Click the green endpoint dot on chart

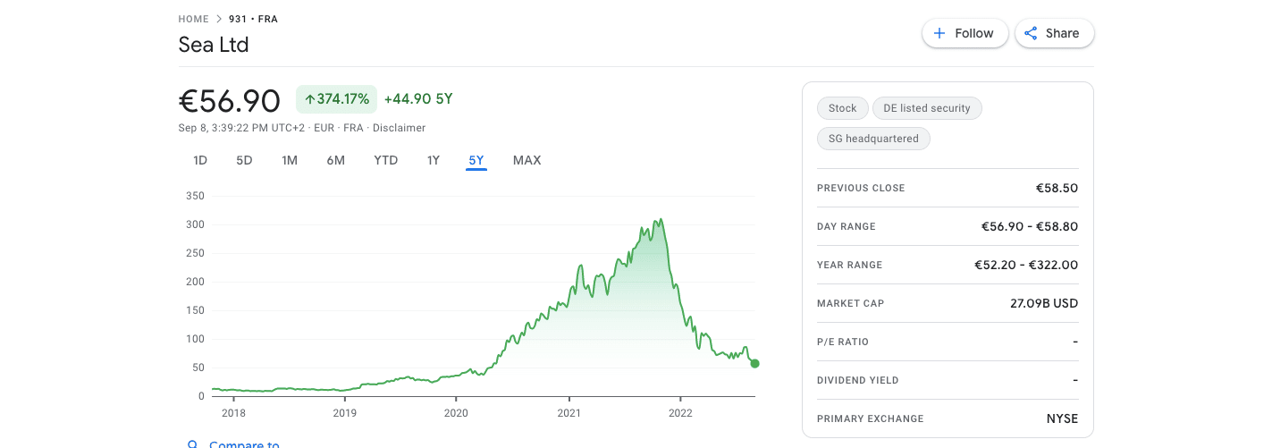755,363
